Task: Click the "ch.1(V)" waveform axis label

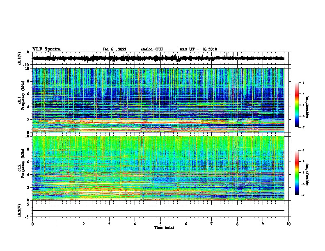Action: pyautogui.click(x=20, y=58)
